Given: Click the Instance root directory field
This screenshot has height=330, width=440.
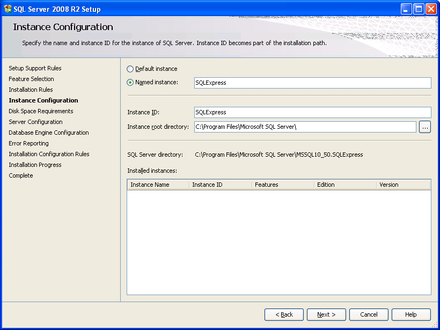Looking at the screenshot, I should tap(305, 127).
